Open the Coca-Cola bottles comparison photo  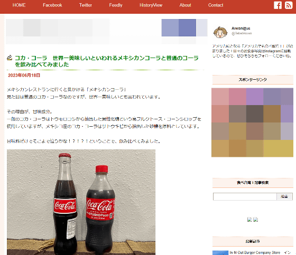[x=81, y=202]
